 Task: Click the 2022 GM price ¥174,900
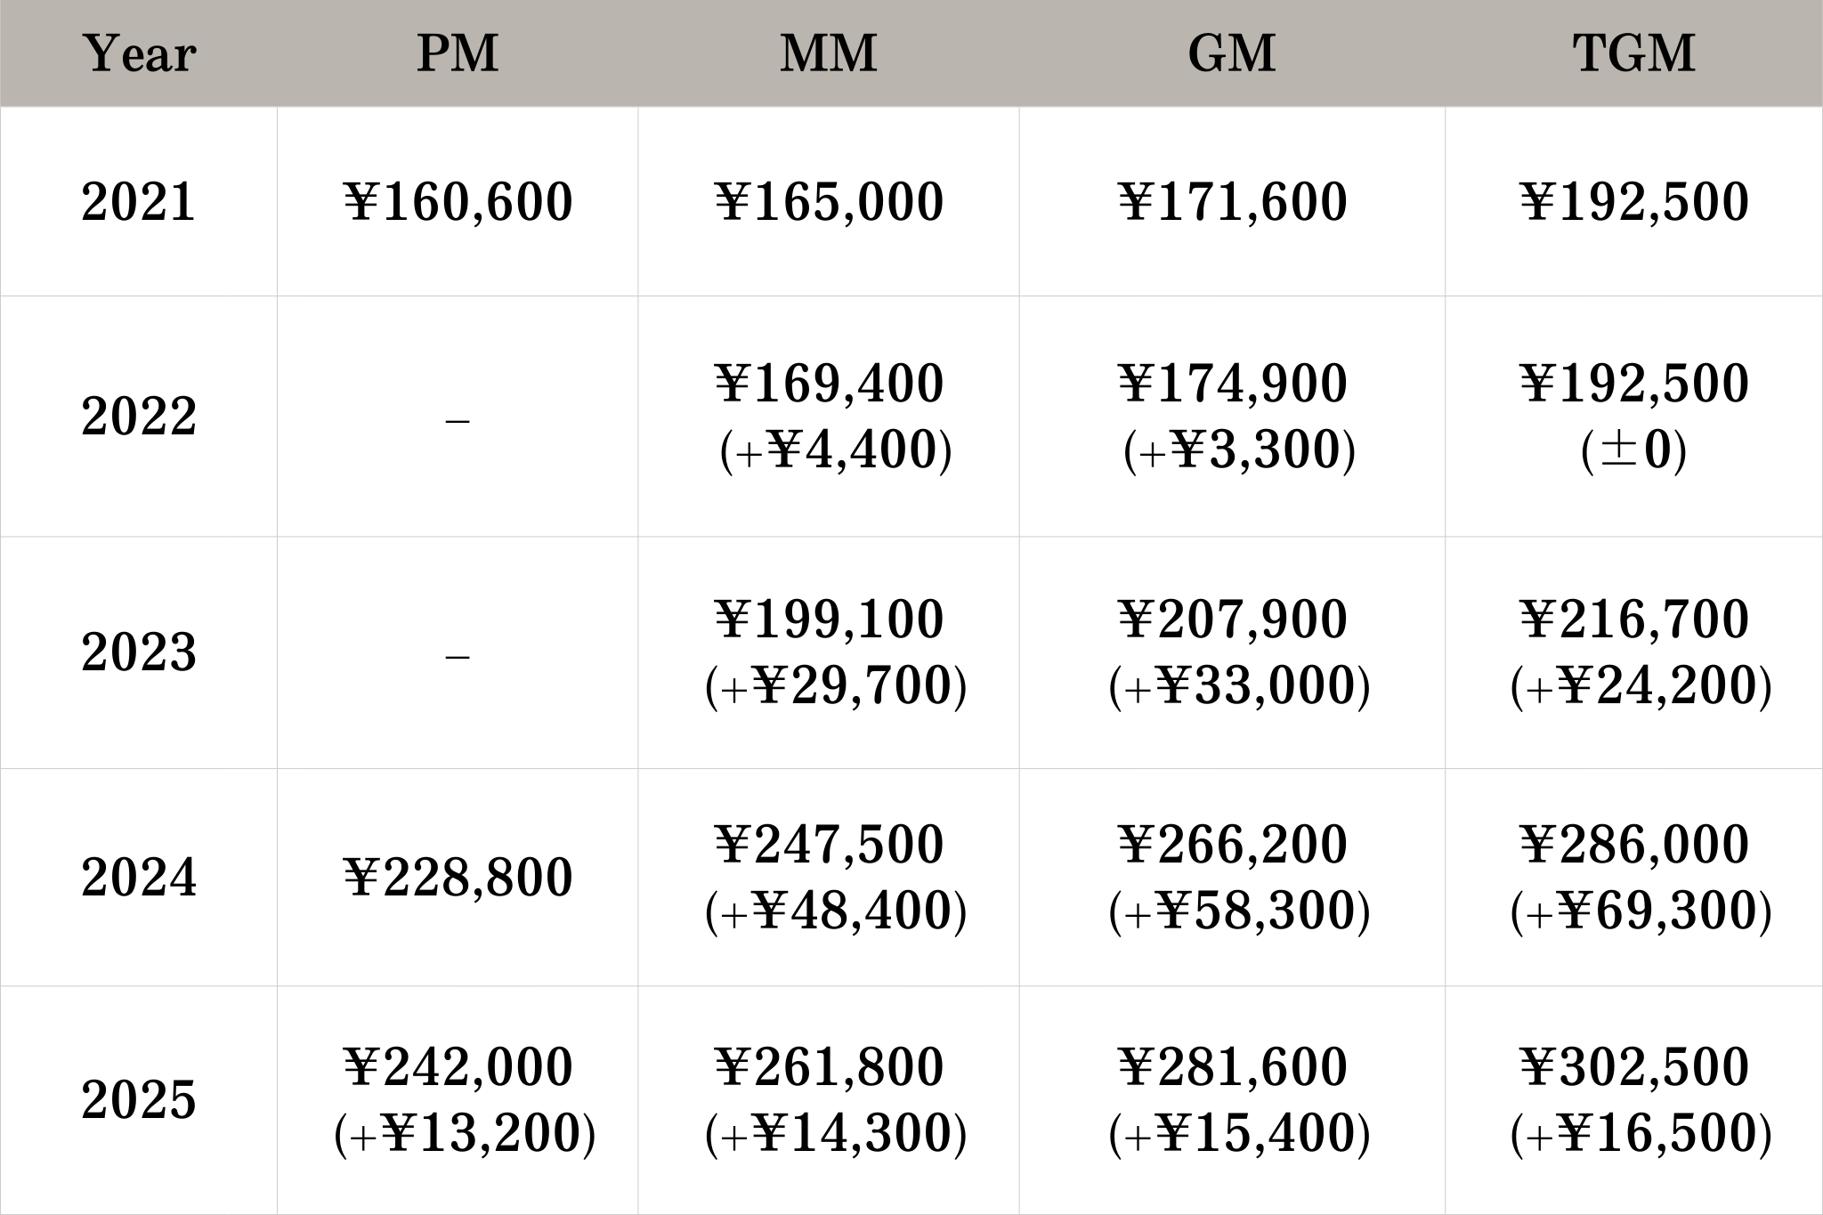[x=1232, y=384]
